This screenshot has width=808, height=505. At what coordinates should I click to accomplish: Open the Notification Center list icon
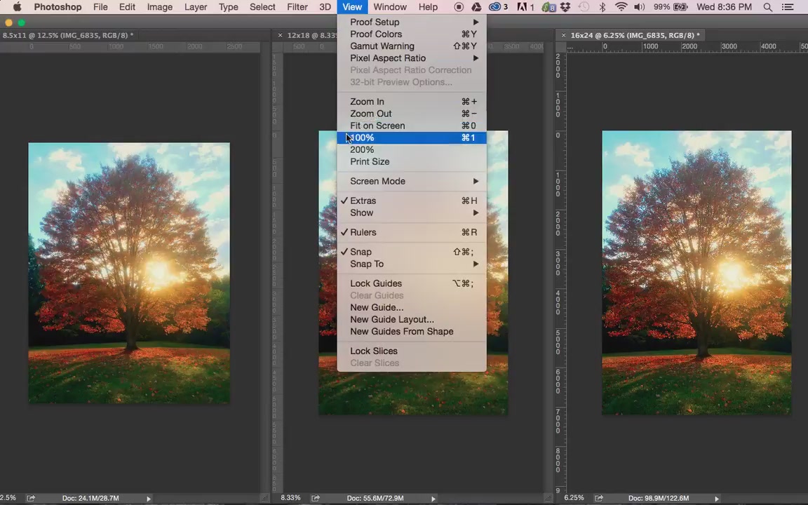click(788, 7)
